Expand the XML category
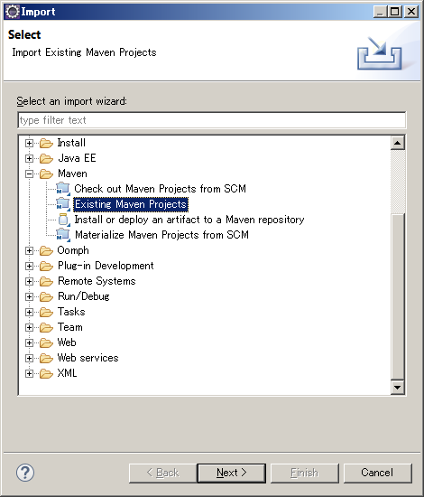The height and width of the screenshot is (497, 424). [29, 374]
